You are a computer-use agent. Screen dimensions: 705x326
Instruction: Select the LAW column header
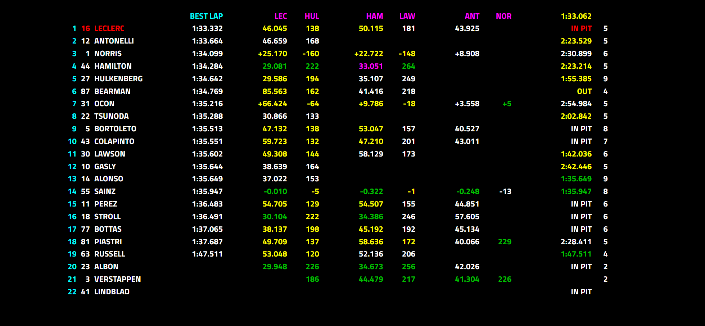(407, 16)
